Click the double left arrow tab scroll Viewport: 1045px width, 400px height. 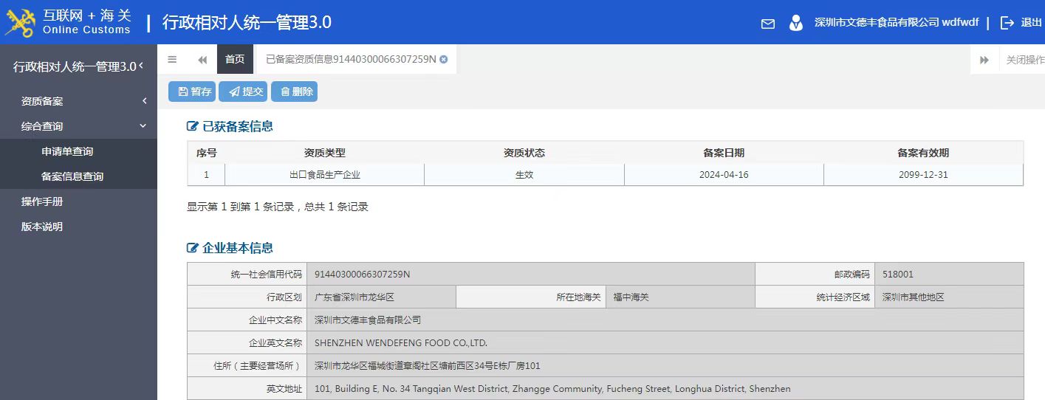(x=202, y=60)
